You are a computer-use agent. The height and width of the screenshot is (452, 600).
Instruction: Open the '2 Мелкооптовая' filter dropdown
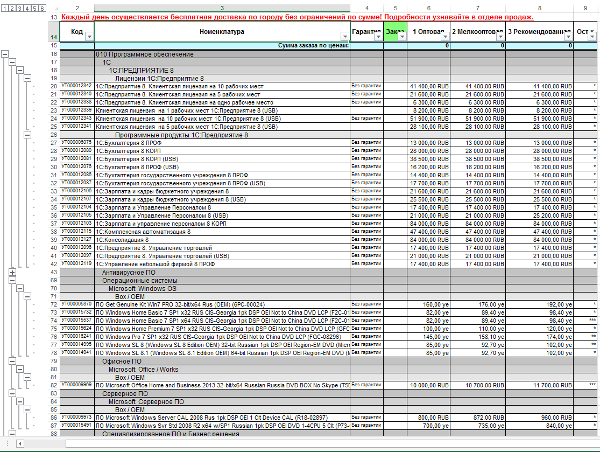(500, 37)
